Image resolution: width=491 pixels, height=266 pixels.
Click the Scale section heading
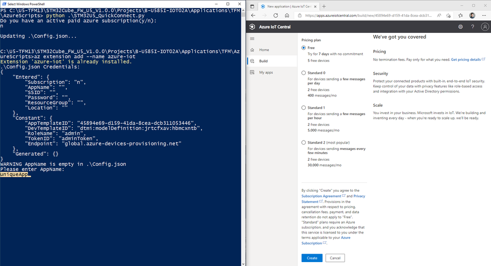377,105
